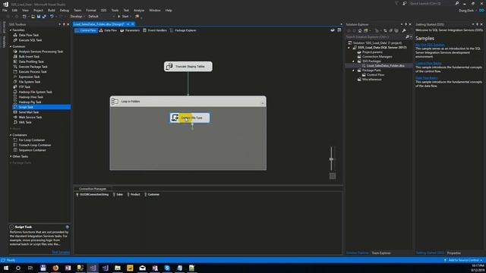Select the Truncate Staging Tables task

click(x=188, y=67)
